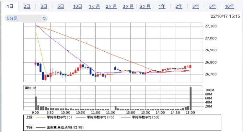Click the gray 出来高 legend line
The height and width of the screenshot is (132, 243).
41,128
